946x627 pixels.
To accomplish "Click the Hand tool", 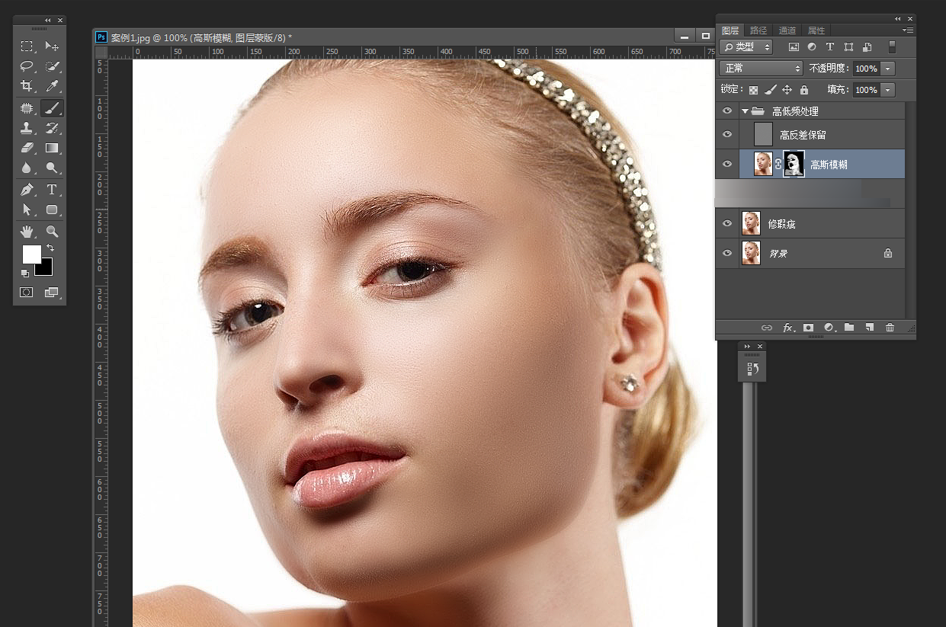I will coord(27,231).
